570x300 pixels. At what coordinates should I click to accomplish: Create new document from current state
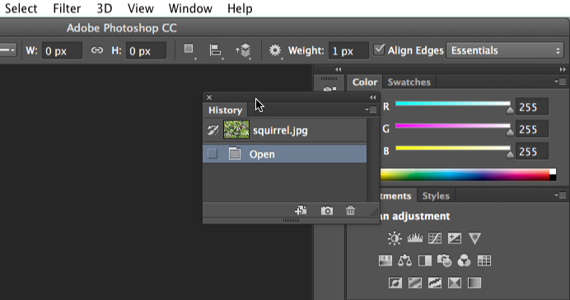[301, 210]
